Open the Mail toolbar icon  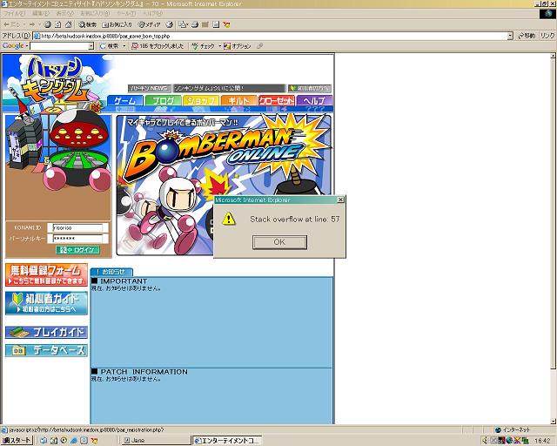tap(183, 24)
